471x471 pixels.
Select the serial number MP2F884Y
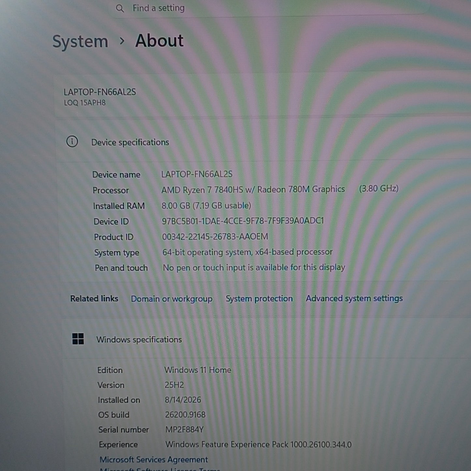coord(184,430)
